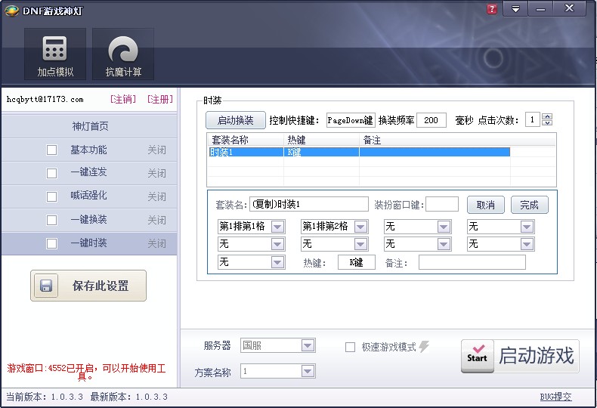597x408 pixels.
Task: Click the red help question mark icon
Action: (492, 9)
